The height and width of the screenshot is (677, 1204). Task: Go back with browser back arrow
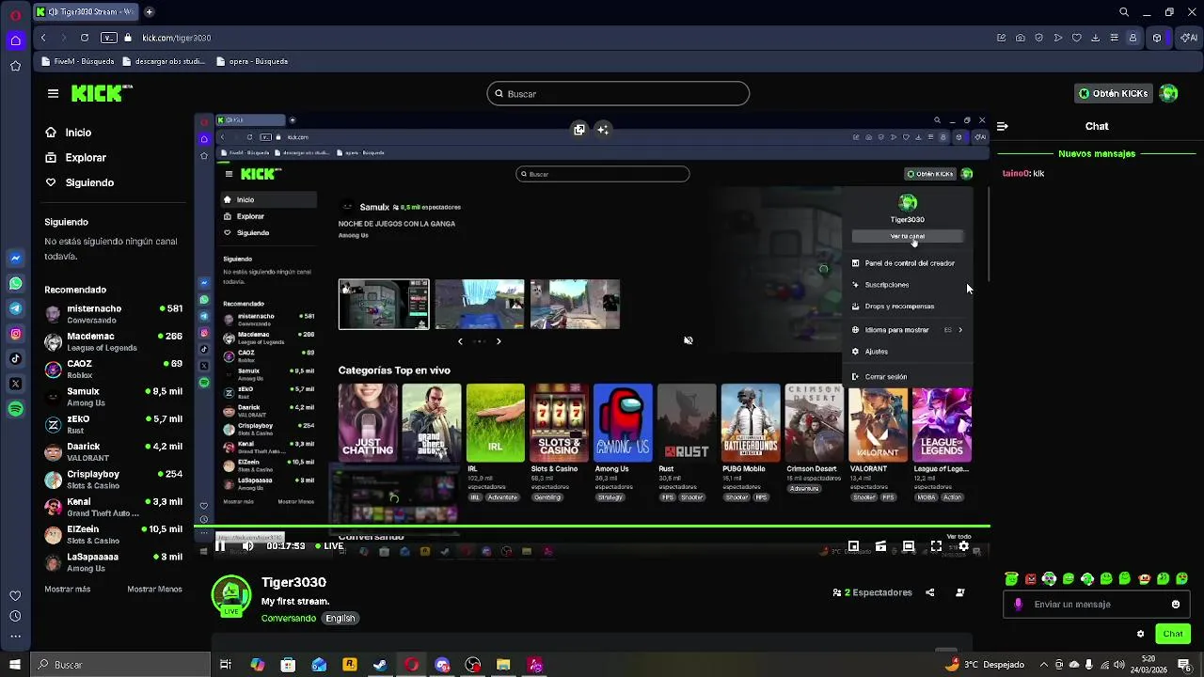[43, 38]
